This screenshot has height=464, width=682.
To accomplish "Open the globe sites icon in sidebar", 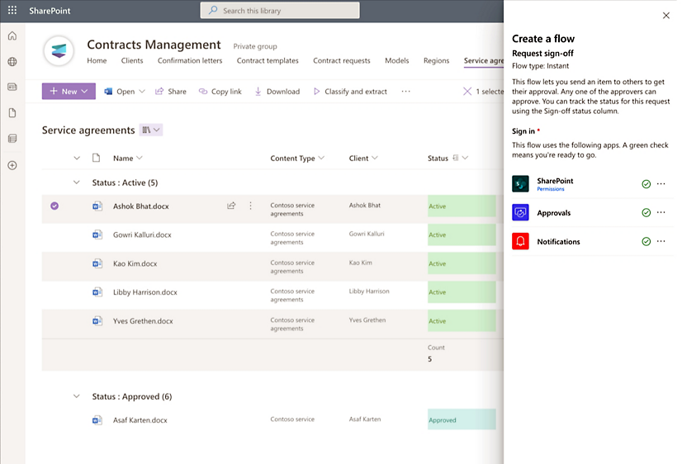I will click(x=12, y=62).
